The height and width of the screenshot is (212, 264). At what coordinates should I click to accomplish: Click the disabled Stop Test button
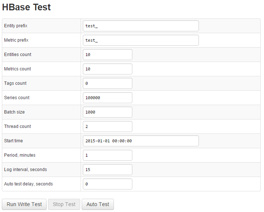tap(64, 204)
